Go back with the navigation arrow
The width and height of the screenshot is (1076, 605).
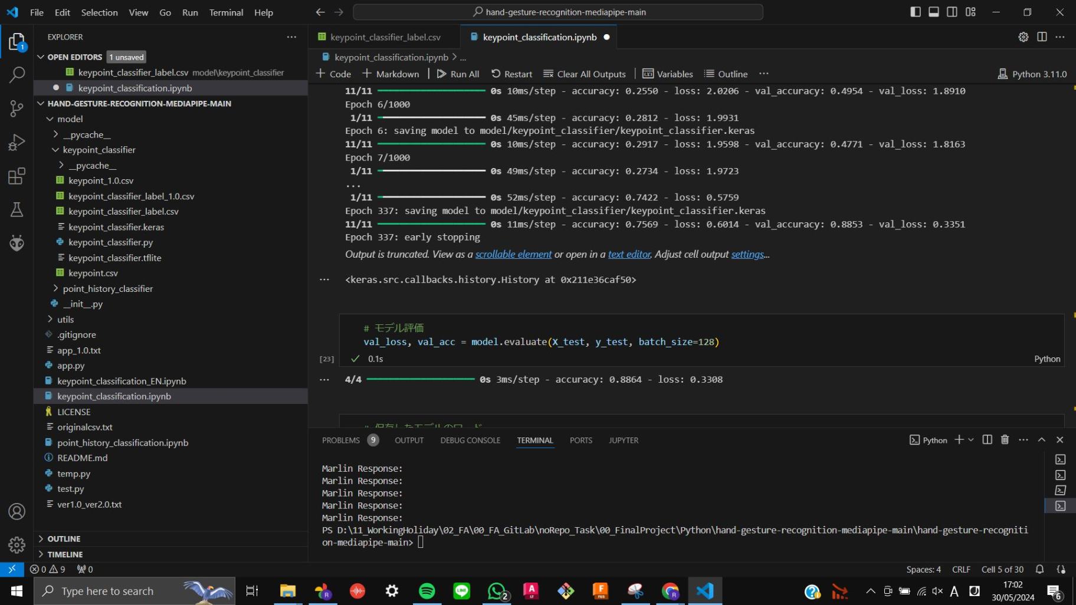[320, 12]
